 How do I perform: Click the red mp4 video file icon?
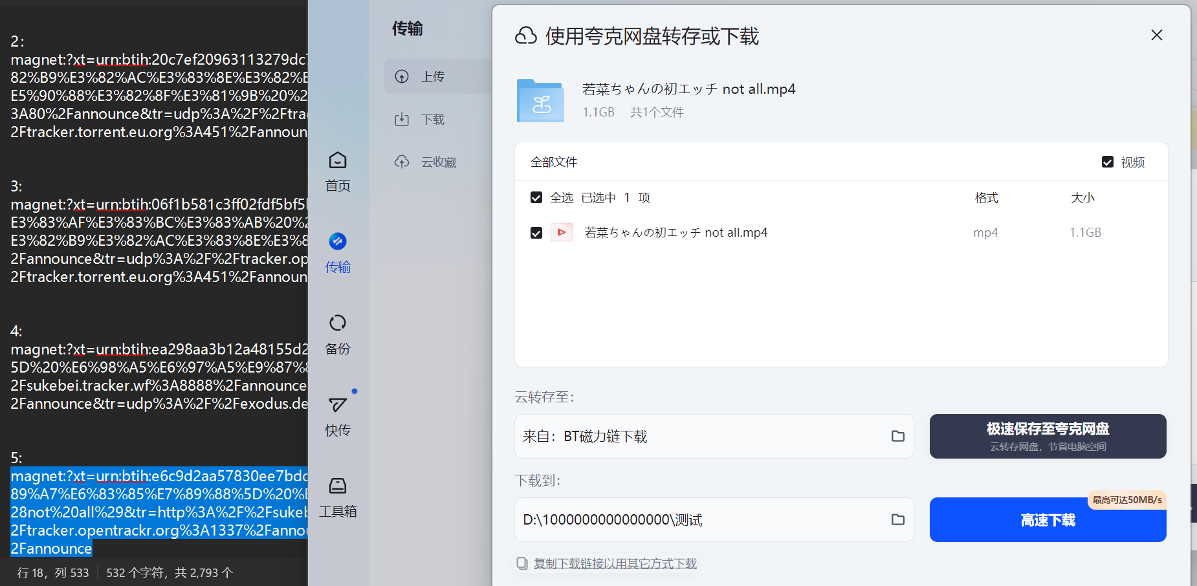[562, 232]
